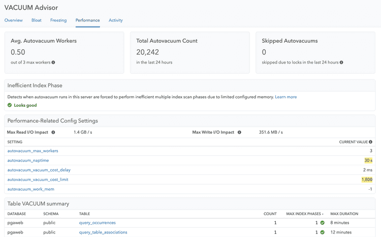
Task: Open the Freezing tab
Action: (58, 20)
